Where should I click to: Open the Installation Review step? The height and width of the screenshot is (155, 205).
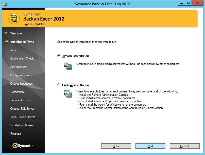click(x=22, y=125)
